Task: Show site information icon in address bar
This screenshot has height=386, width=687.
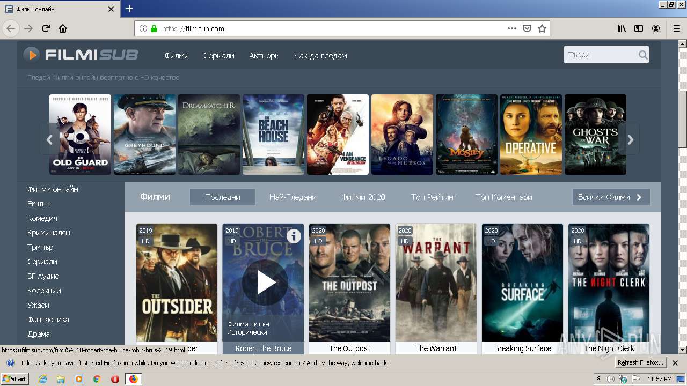Action: click(143, 28)
